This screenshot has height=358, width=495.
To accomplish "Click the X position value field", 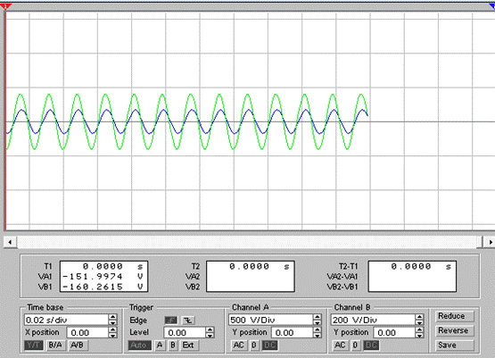I will 87,333.
